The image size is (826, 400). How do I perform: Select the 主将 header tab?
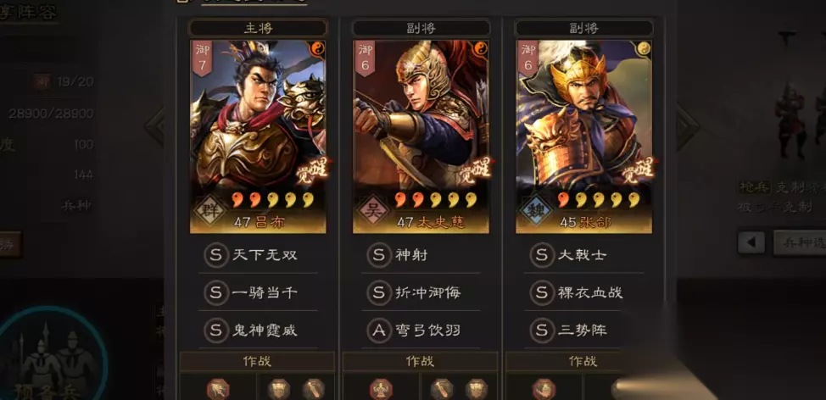[258, 29]
